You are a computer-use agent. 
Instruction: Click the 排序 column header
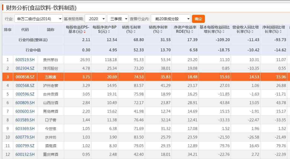click(8, 30)
